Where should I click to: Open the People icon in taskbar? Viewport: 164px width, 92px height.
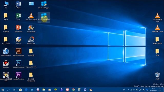[124, 90]
